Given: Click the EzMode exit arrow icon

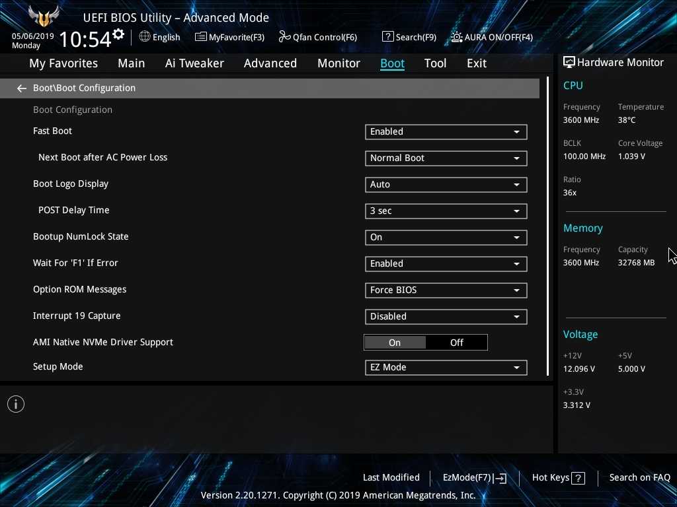Looking at the screenshot, I should click(x=500, y=478).
